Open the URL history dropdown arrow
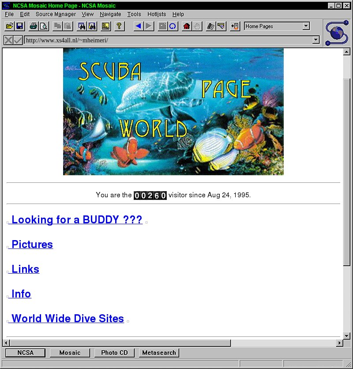Screen dimensions: 353x369 (315, 40)
